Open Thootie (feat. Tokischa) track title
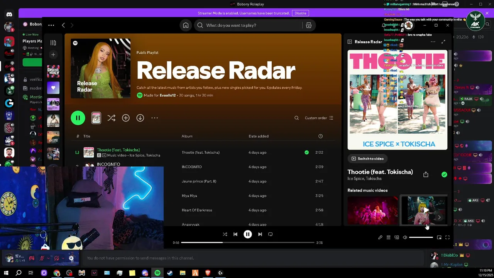494x278 pixels. [118, 150]
